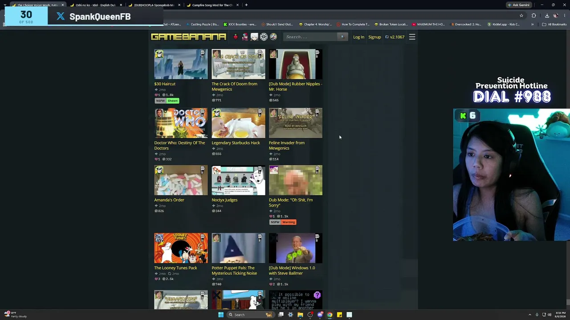Open the GameBanana hamburger menu
Screen dimensions: 570x320
[412, 37]
